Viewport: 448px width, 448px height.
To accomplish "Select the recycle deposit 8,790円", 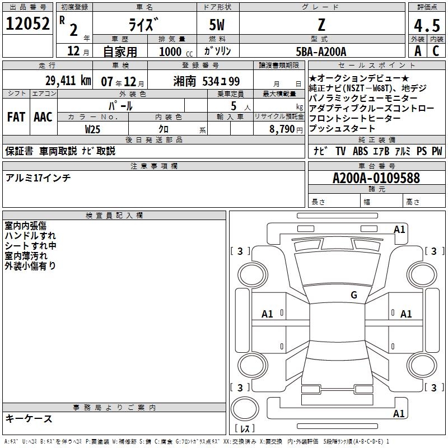I will (286, 129).
